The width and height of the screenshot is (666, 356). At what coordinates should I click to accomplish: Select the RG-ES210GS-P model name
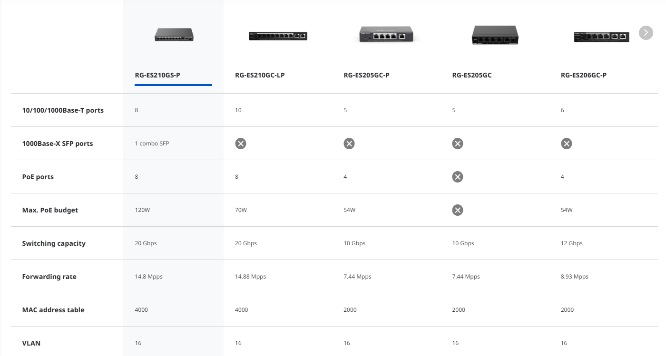pyautogui.click(x=157, y=75)
